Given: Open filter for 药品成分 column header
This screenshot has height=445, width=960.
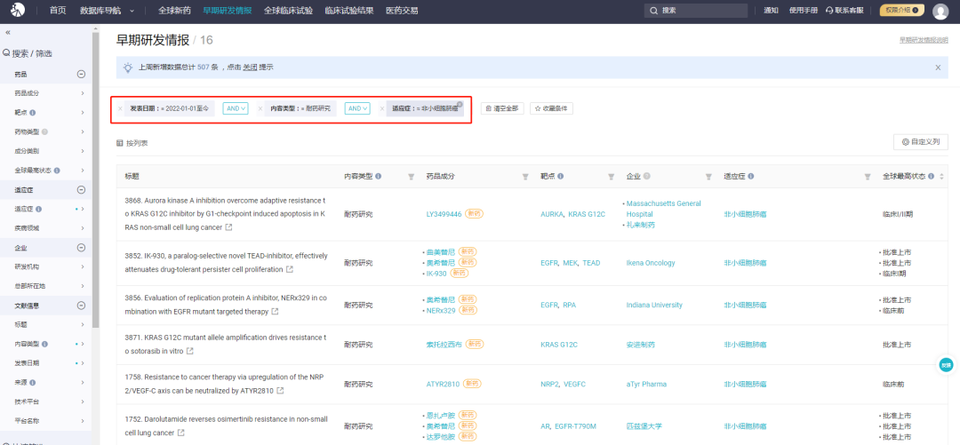Looking at the screenshot, I should tap(525, 176).
